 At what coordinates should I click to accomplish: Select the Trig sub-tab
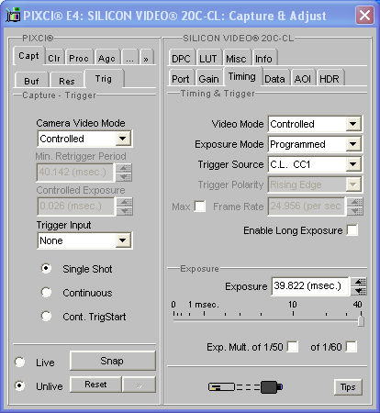104,79
